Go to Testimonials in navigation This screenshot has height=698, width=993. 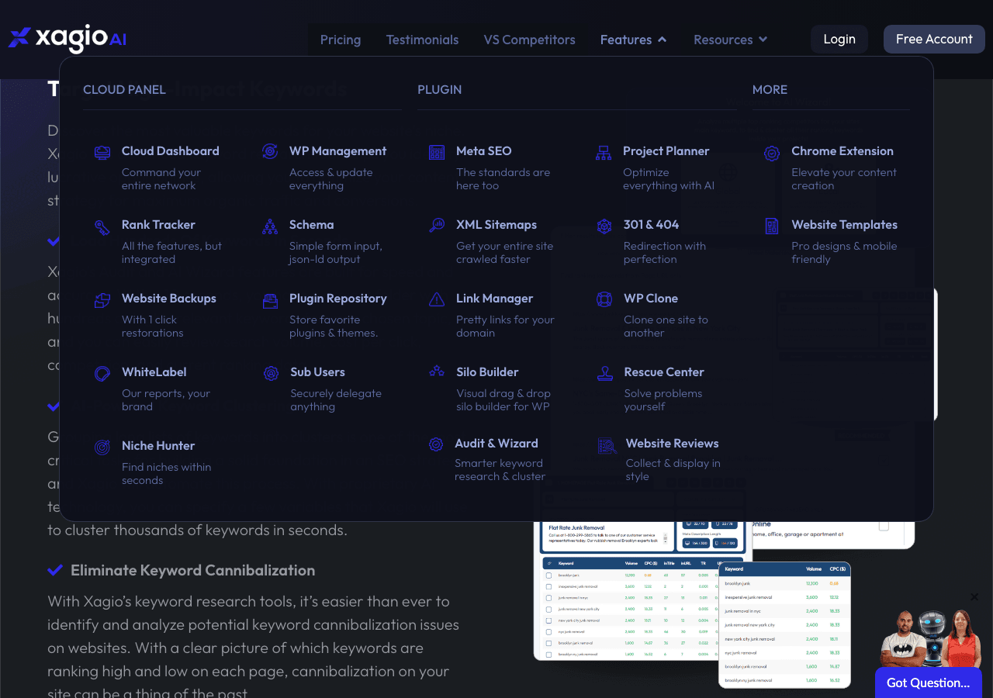[423, 40]
